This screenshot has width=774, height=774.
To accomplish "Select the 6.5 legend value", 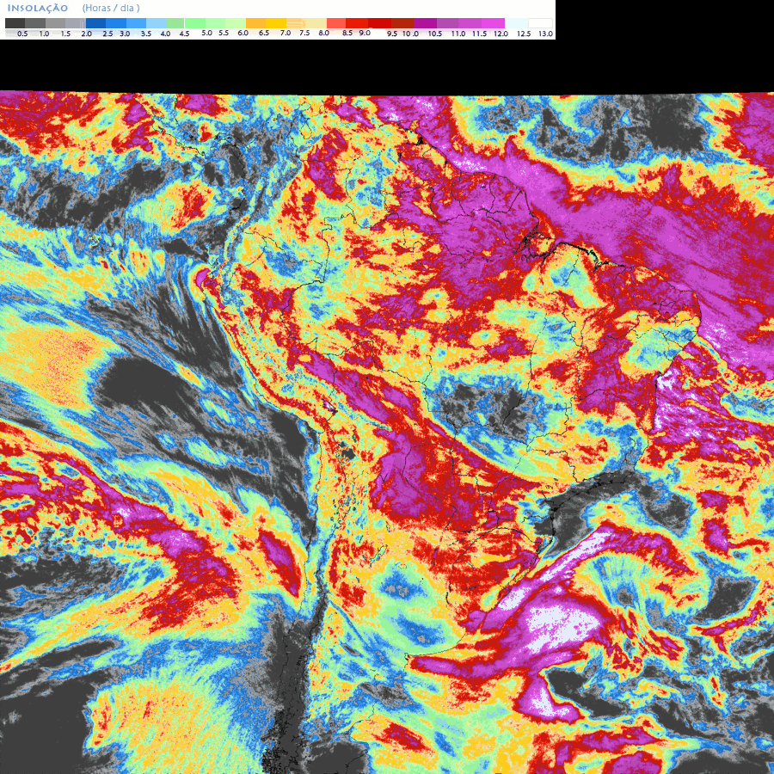I will pos(264,33).
